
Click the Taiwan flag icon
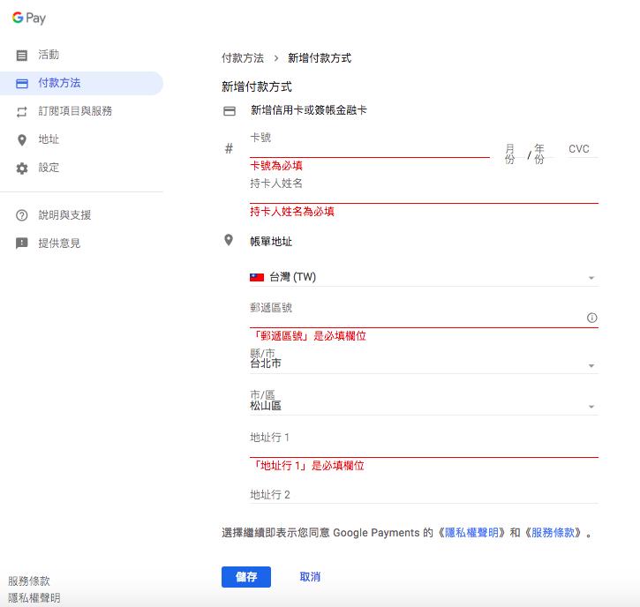pyautogui.click(x=257, y=277)
